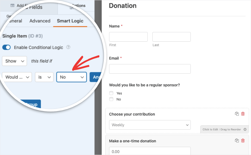Delete the Choose your contribution field
The width and height of the screenshot is (251, 155).
pos(243,114)
